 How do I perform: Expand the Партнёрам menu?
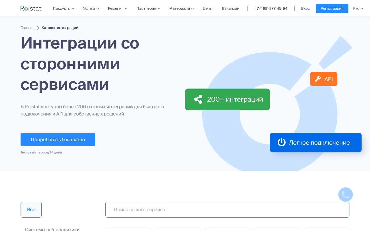148,8
